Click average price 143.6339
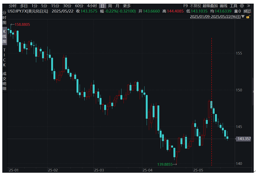 click(223, 11)
